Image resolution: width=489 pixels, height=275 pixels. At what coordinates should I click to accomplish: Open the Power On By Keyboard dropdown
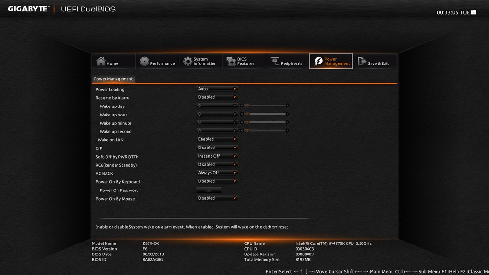tap(217, 181)
